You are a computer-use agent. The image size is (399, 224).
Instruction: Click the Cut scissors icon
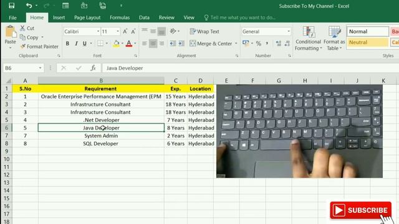[22, 28]
